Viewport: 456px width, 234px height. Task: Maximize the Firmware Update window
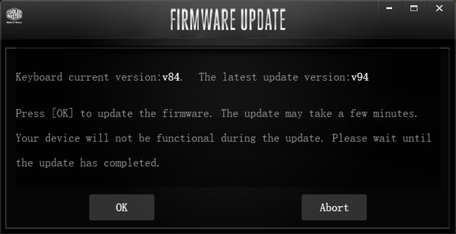414,8
